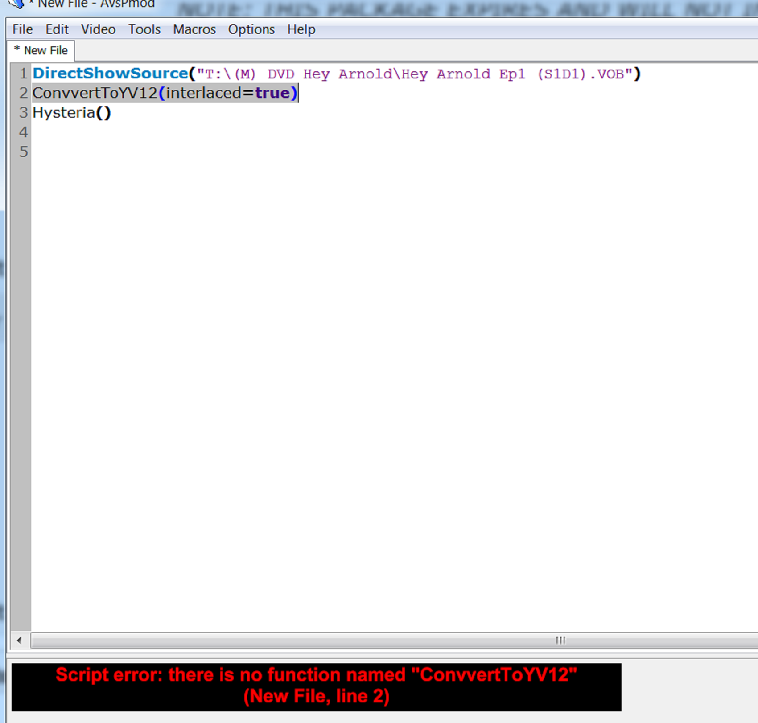Screen dimensions: 758x723
Task: Click the horizontal scrollbar left arrow
Action: point(19,641)
